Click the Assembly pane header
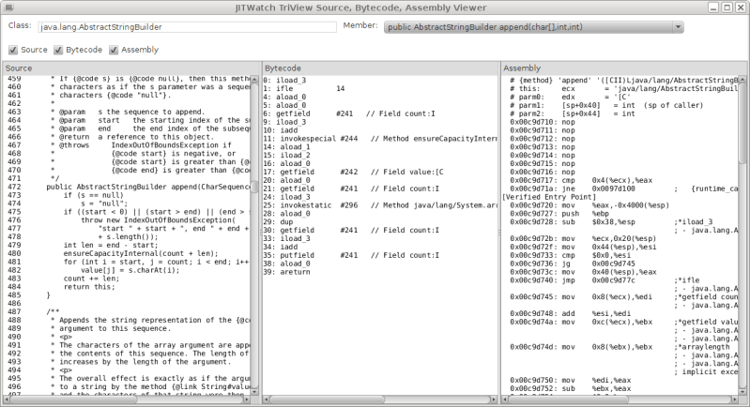 tap(624, 68)
